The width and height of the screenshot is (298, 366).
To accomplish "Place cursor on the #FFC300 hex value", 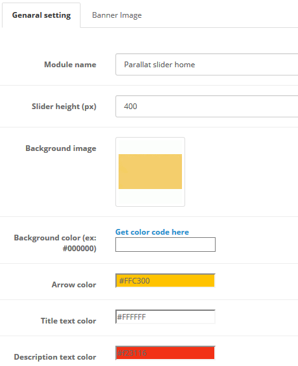I will click(134, 280).
